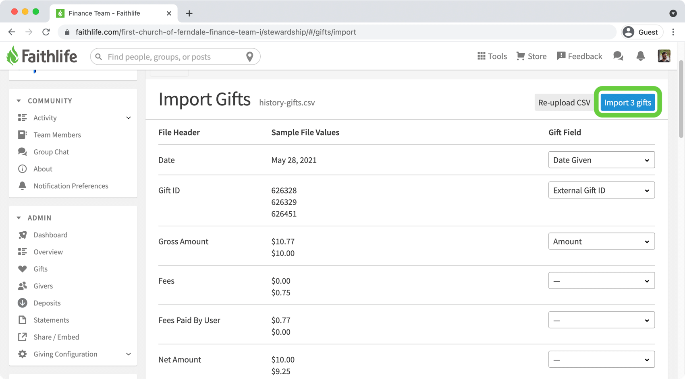The image size is (685, 379).
Task: Open the Tools grid icon
Action: point(482,56)
